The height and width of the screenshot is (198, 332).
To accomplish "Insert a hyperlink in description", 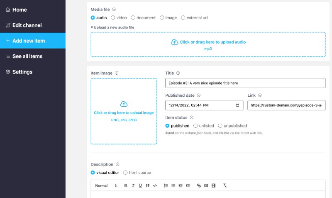I will [x=199, y=186].
